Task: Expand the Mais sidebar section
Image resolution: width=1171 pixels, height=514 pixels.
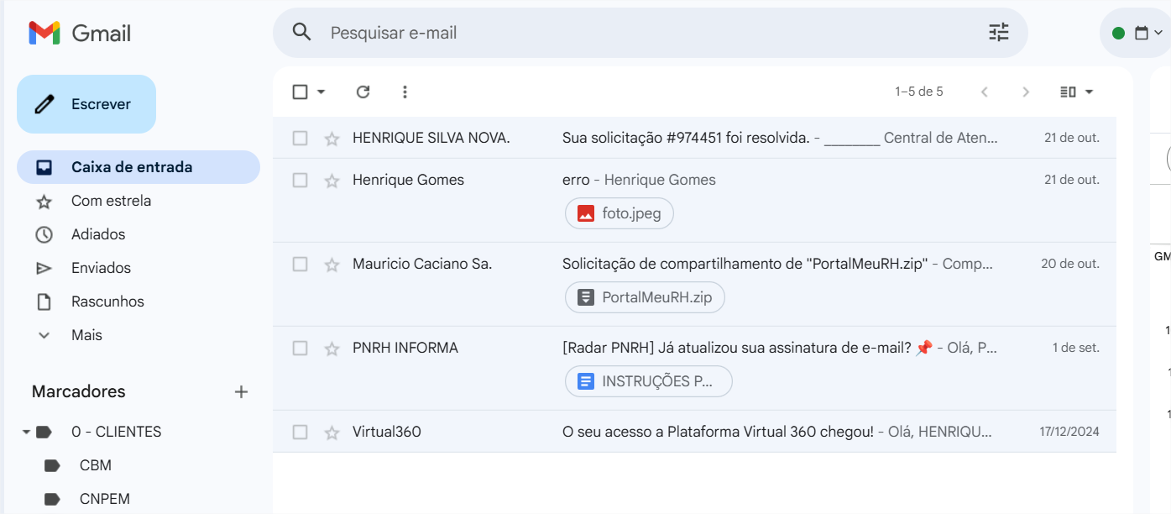Action: 86,335
